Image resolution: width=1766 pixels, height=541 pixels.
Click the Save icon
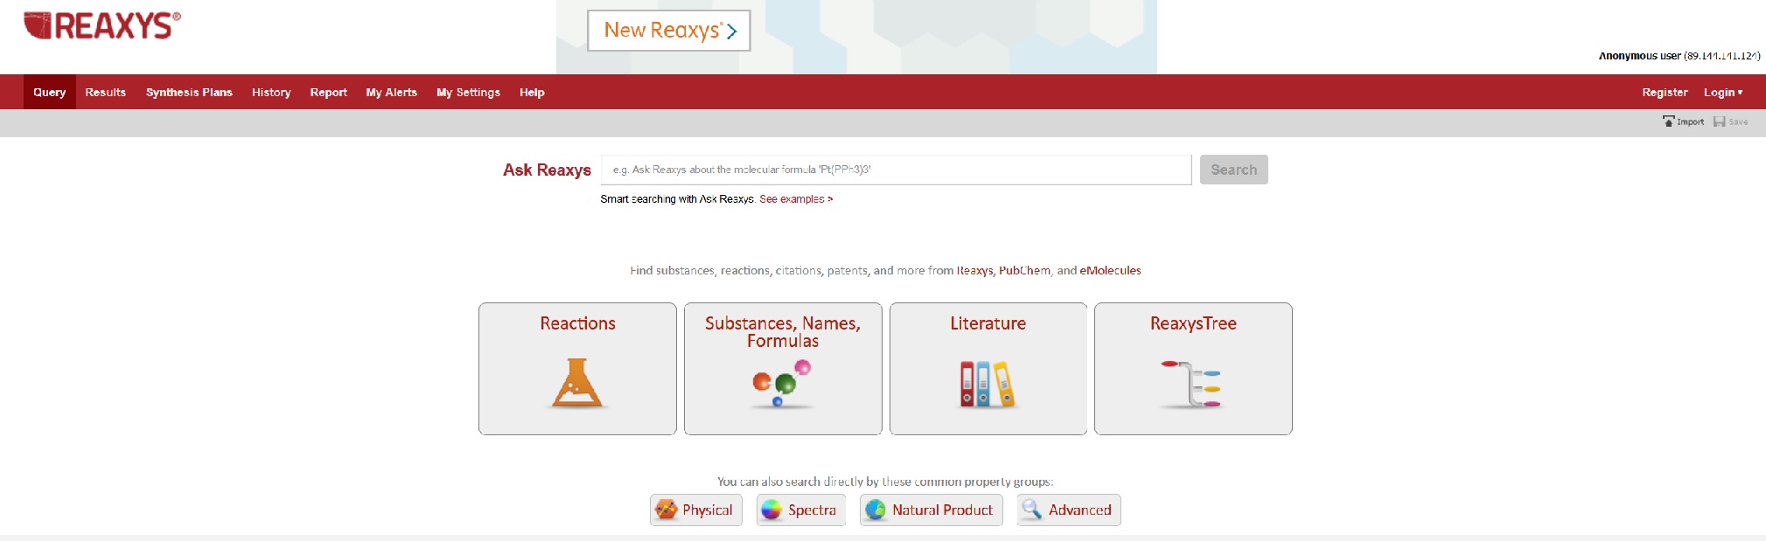click(x=1720, y=121)
